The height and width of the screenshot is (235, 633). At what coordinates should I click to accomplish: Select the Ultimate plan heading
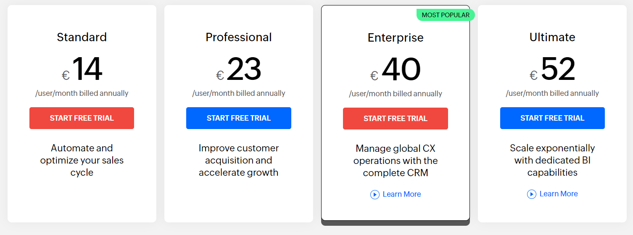pyautogui.click(x=552, y=37)
